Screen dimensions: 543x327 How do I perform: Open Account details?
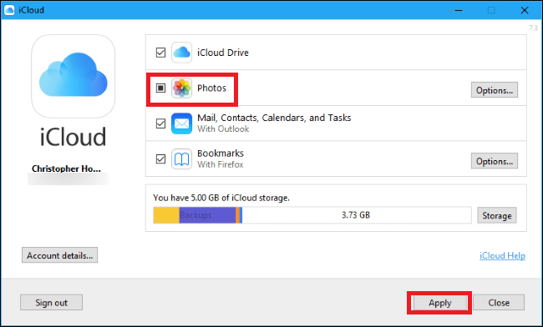point(59,255)
